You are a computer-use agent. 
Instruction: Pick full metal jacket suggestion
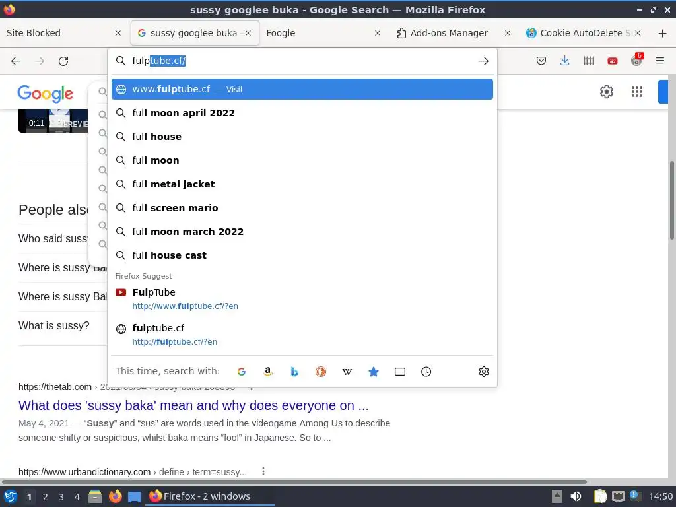pos(302,184)
